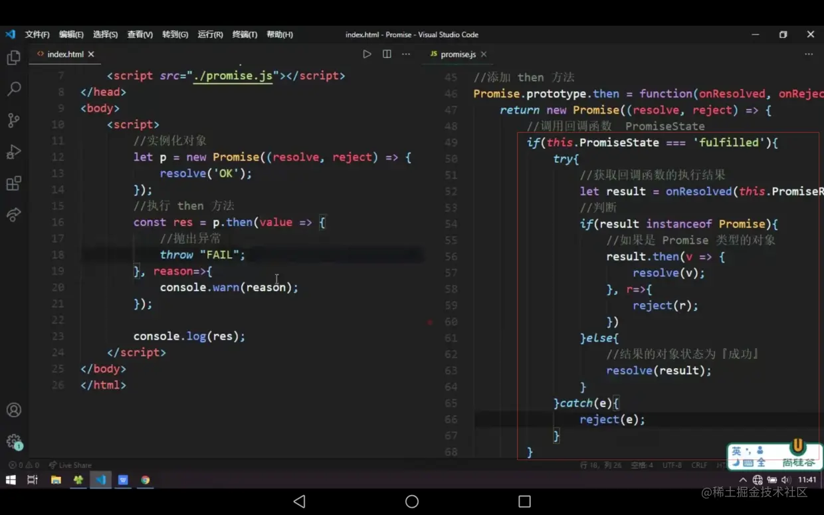Open File Explorer from the taskbar

[x=56, y=480]
